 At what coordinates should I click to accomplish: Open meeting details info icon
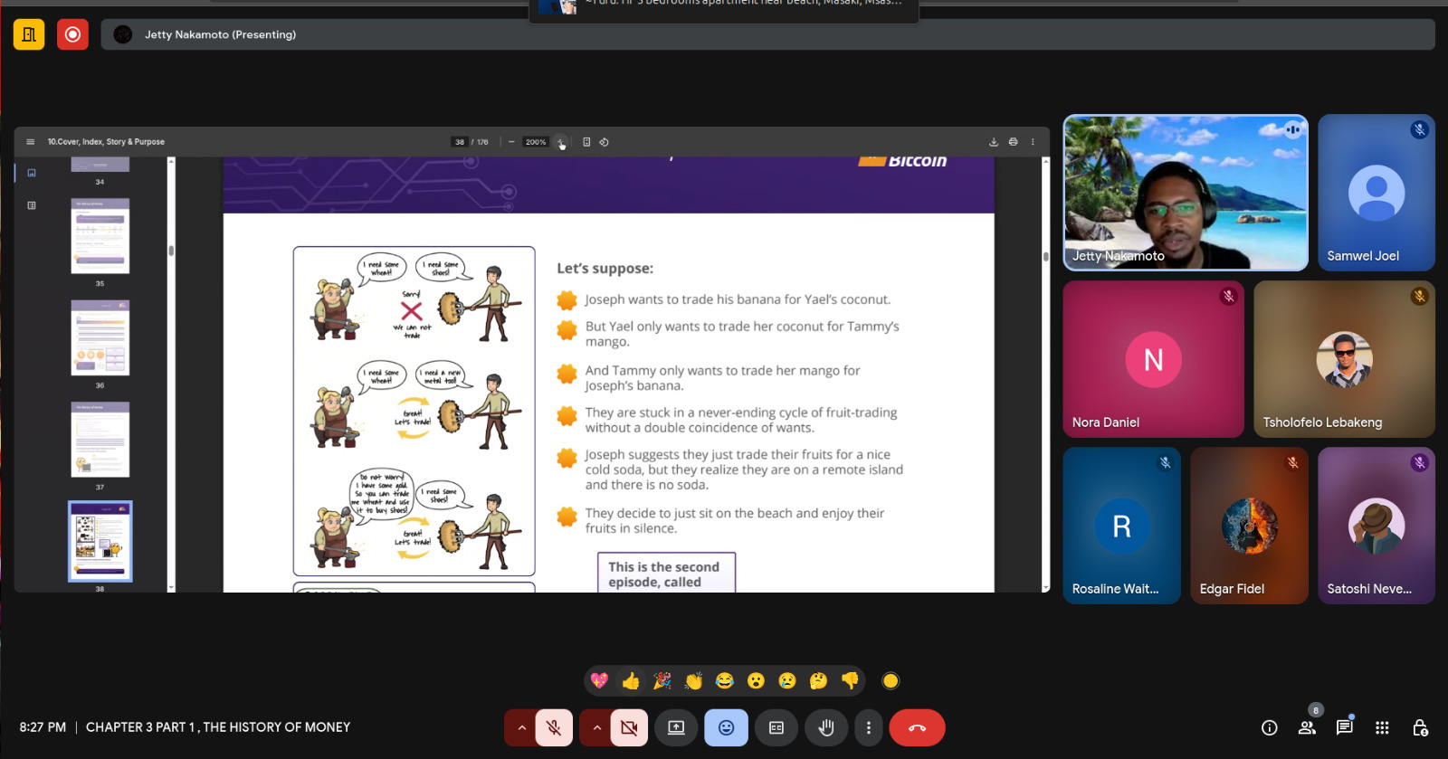1269,727
